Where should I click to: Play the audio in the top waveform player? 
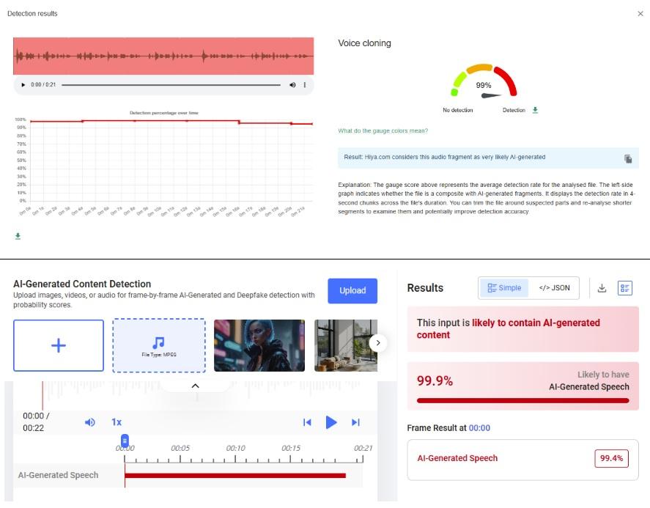click(23, 85)
